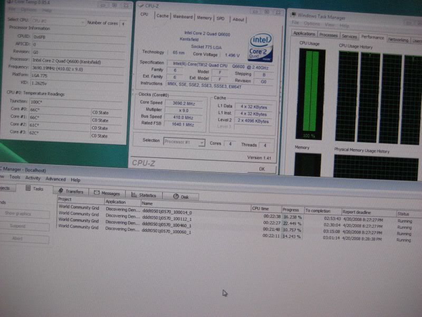
Task: Click the Physical Memory Usage History graph
Action: [376, 167]
